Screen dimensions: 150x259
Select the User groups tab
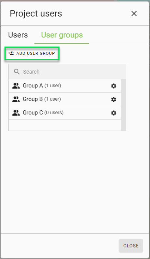62,35
